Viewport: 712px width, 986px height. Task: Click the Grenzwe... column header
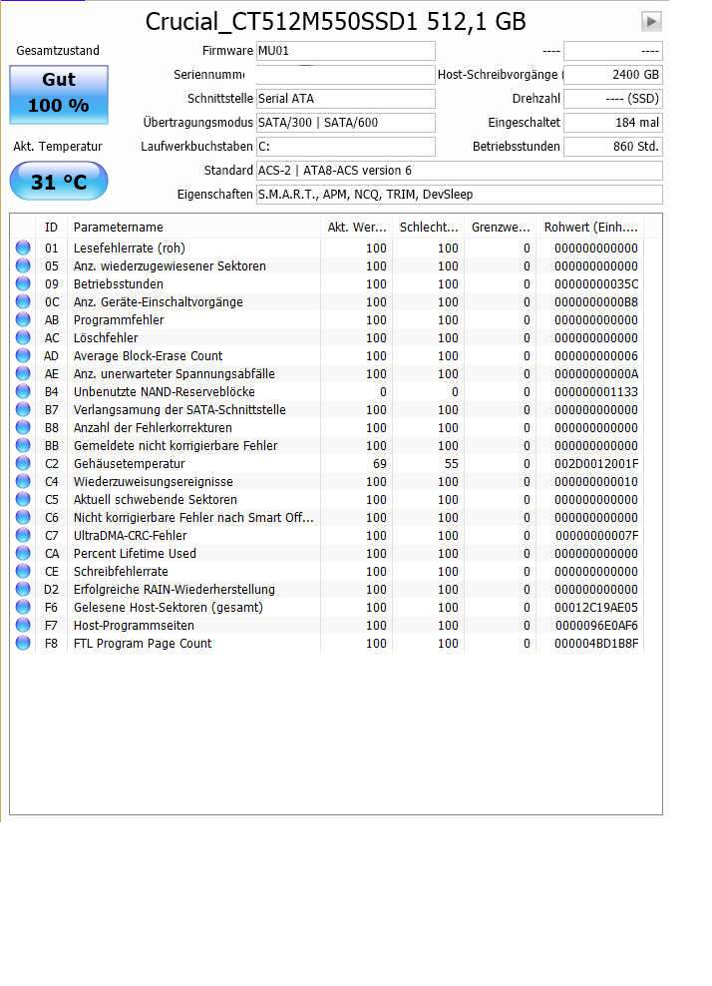pos(501,227)
